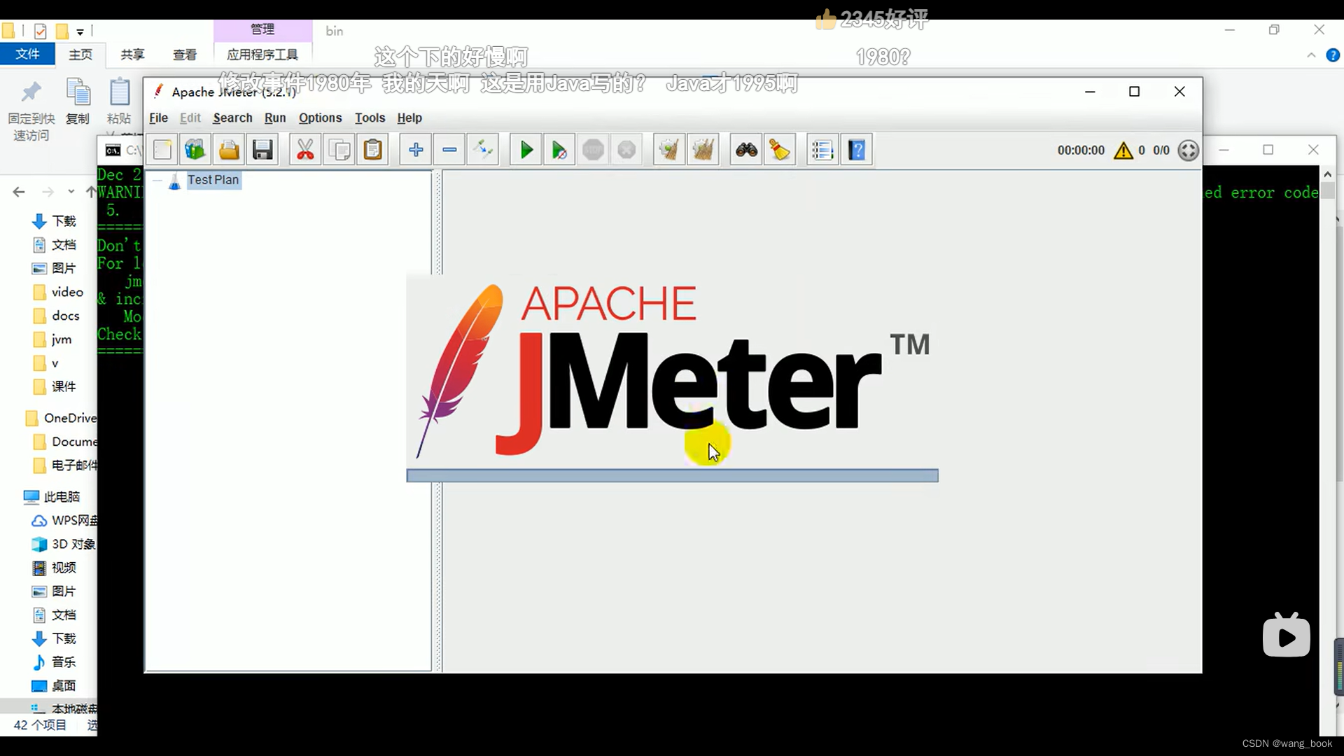Click the Reset Search brush icon
Image resolution: width=1344 pixels, height=756 pixels.
[x=780, y=150]
